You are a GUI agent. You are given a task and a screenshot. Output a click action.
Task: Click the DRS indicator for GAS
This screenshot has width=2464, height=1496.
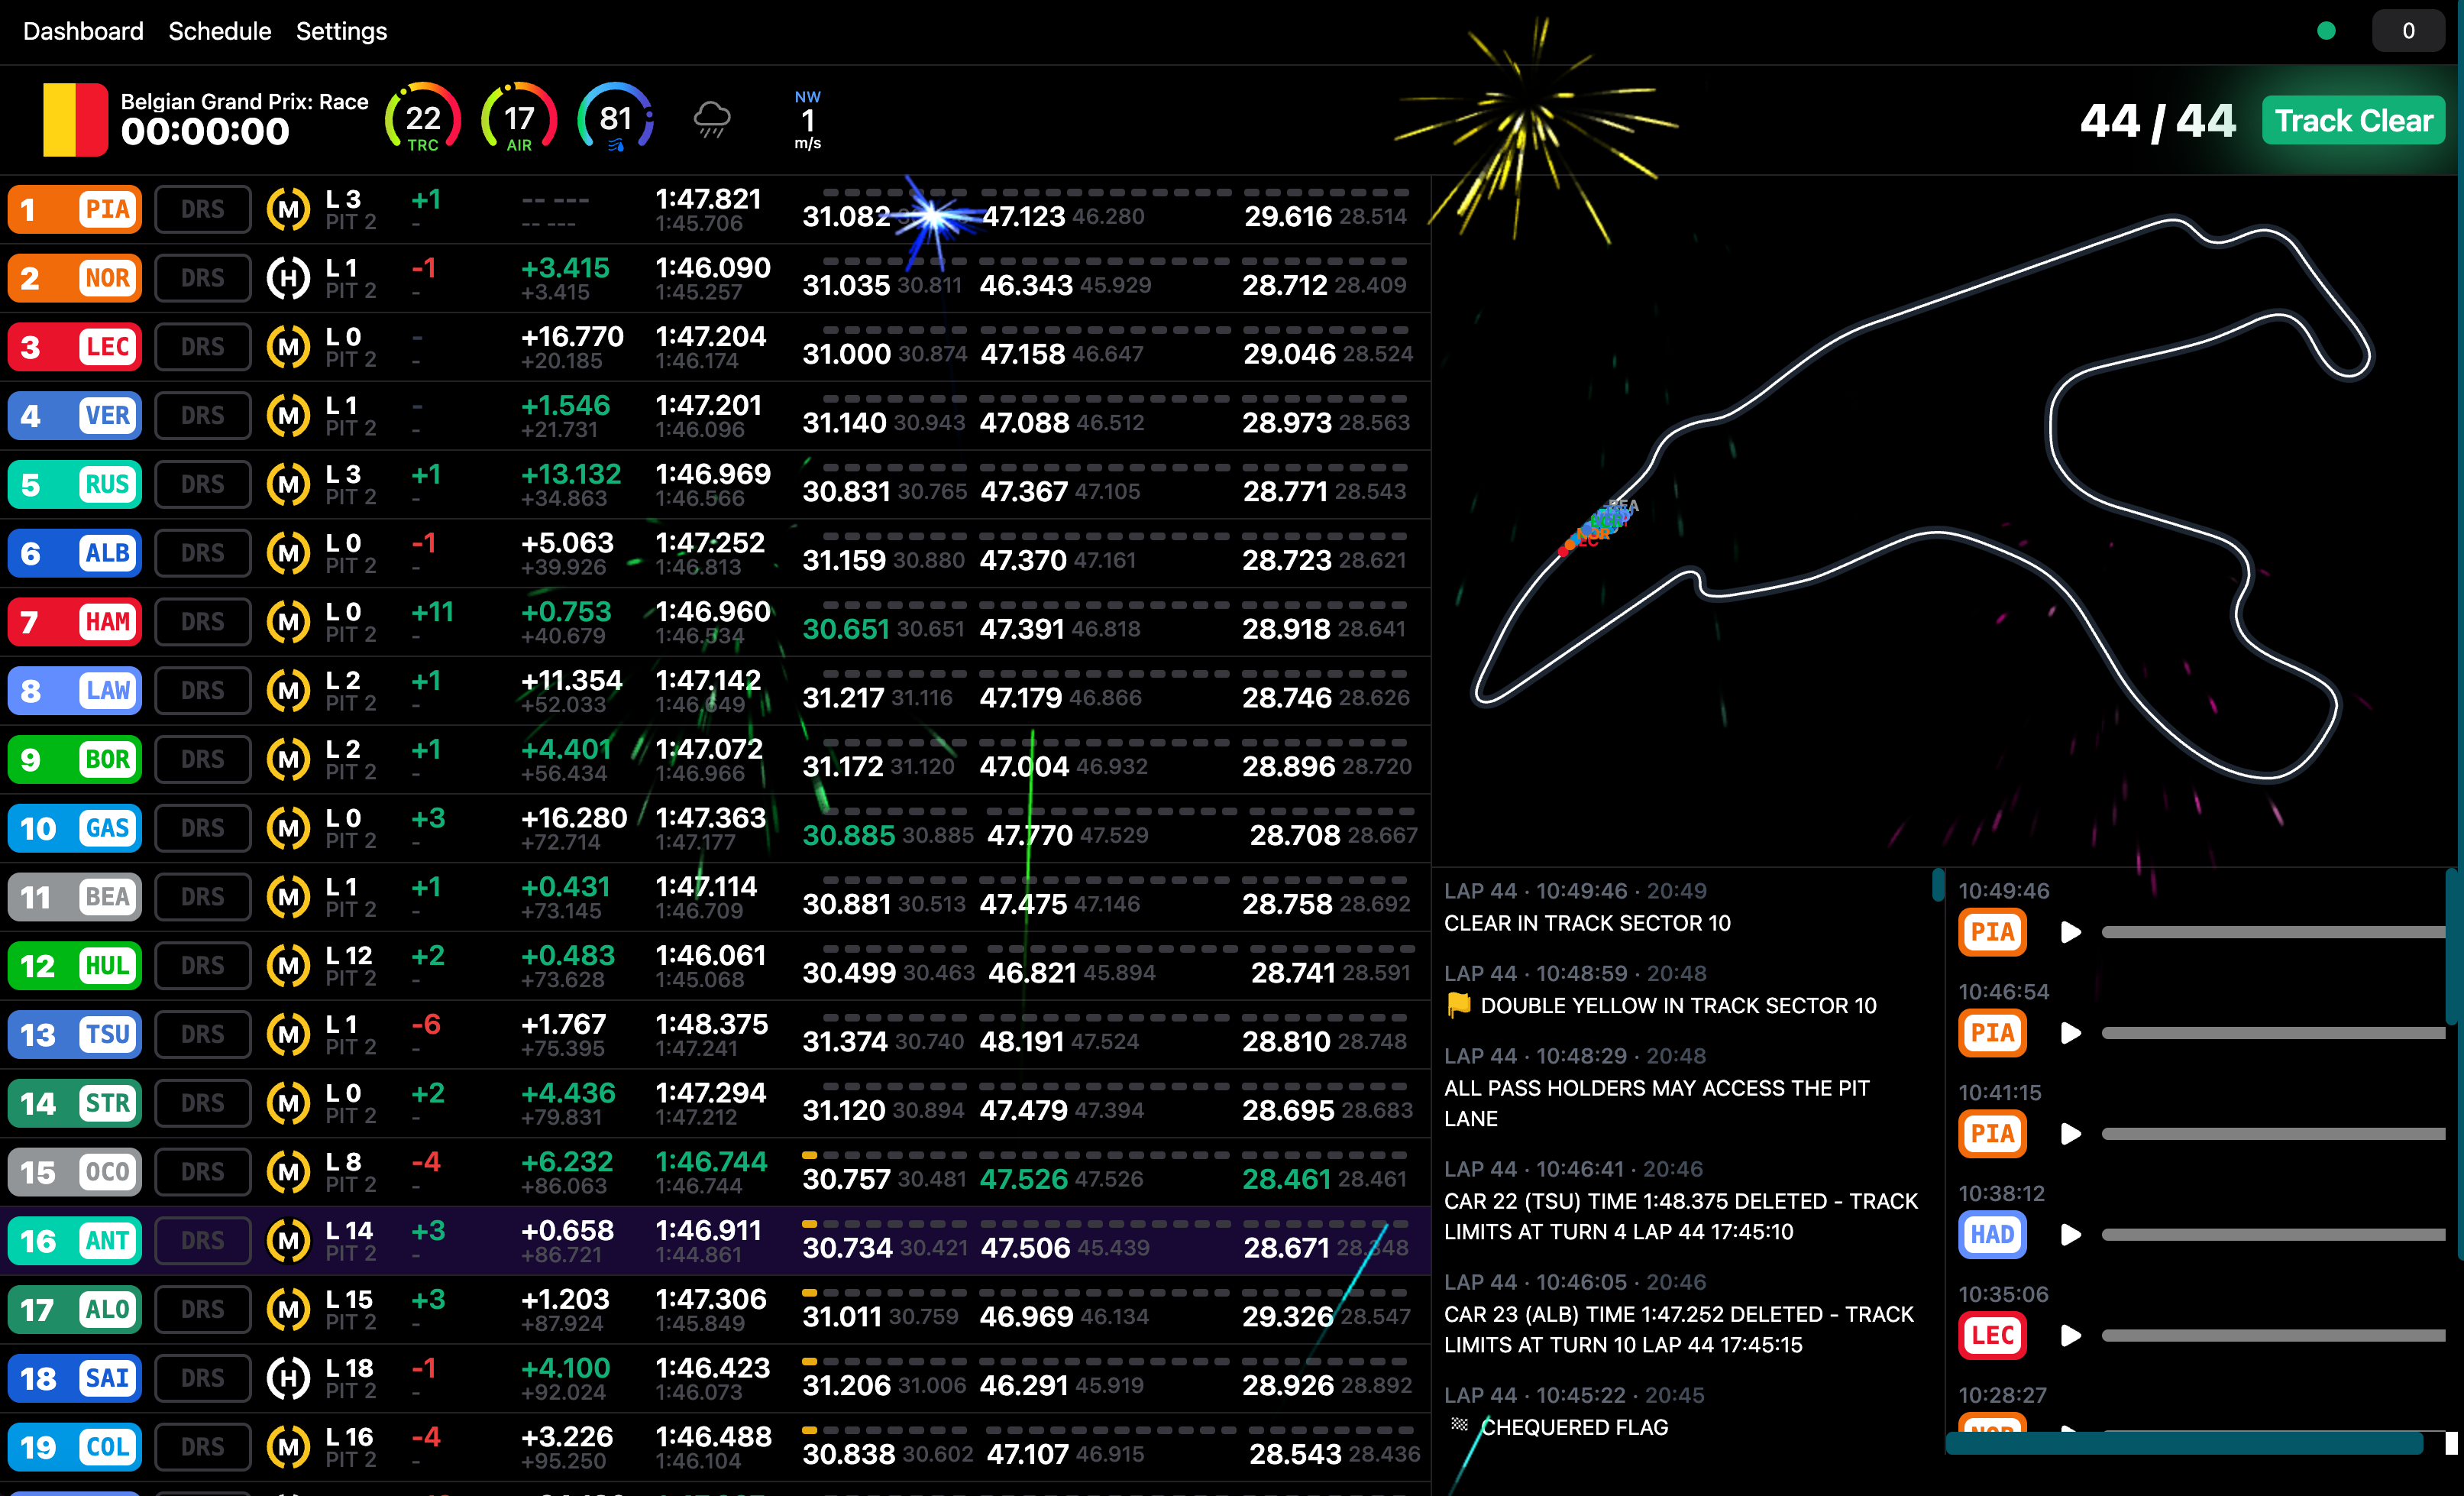203,828
